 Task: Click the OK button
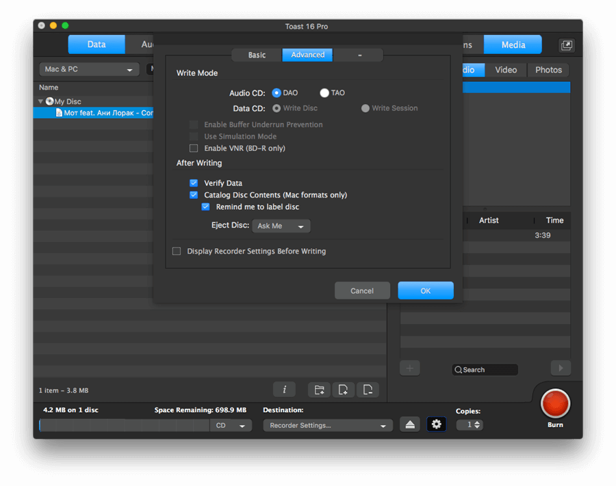(x=426, y=291)
